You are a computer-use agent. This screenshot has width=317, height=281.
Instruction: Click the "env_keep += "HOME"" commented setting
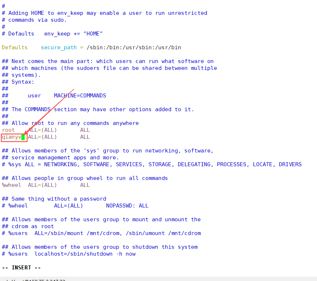(74, 34)
